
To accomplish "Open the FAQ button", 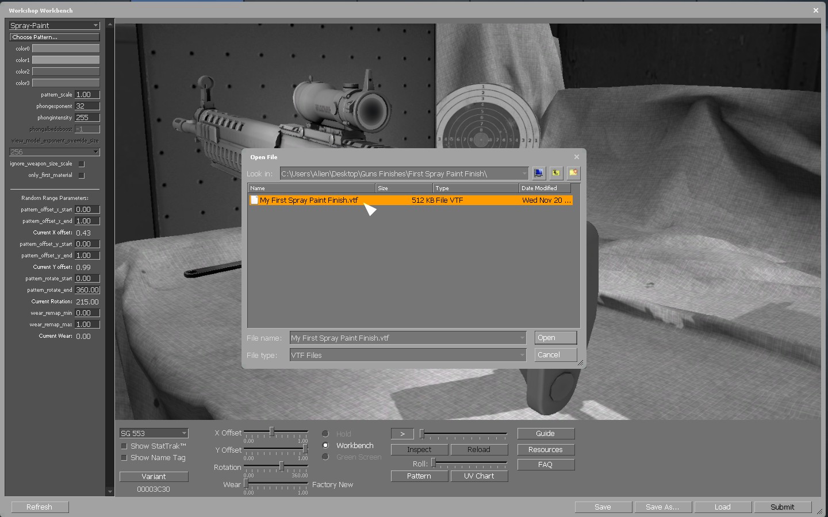I will click(x=546, y=465).
